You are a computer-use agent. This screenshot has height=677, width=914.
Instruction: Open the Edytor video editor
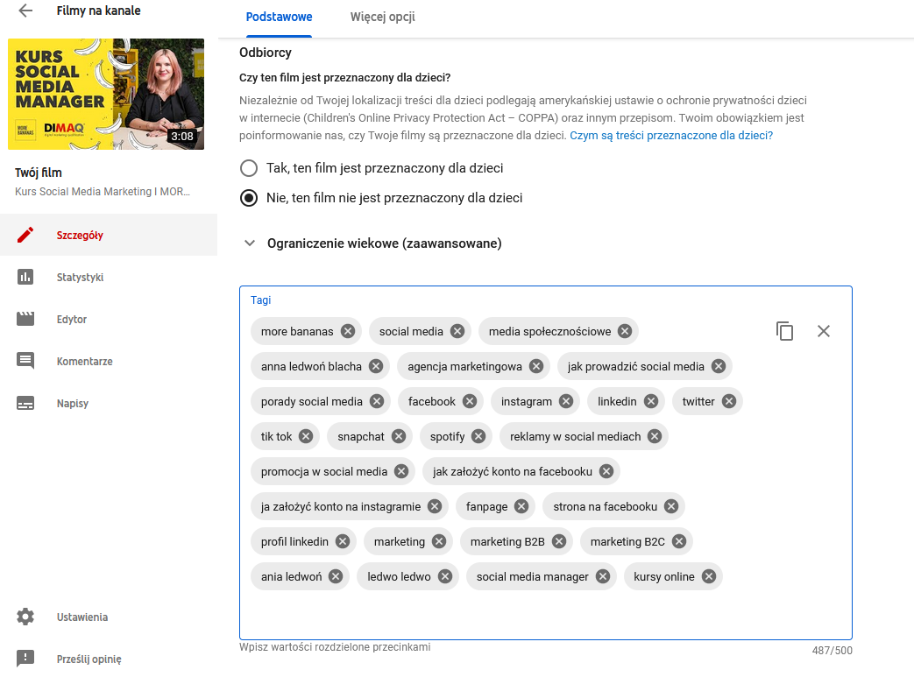71,320
